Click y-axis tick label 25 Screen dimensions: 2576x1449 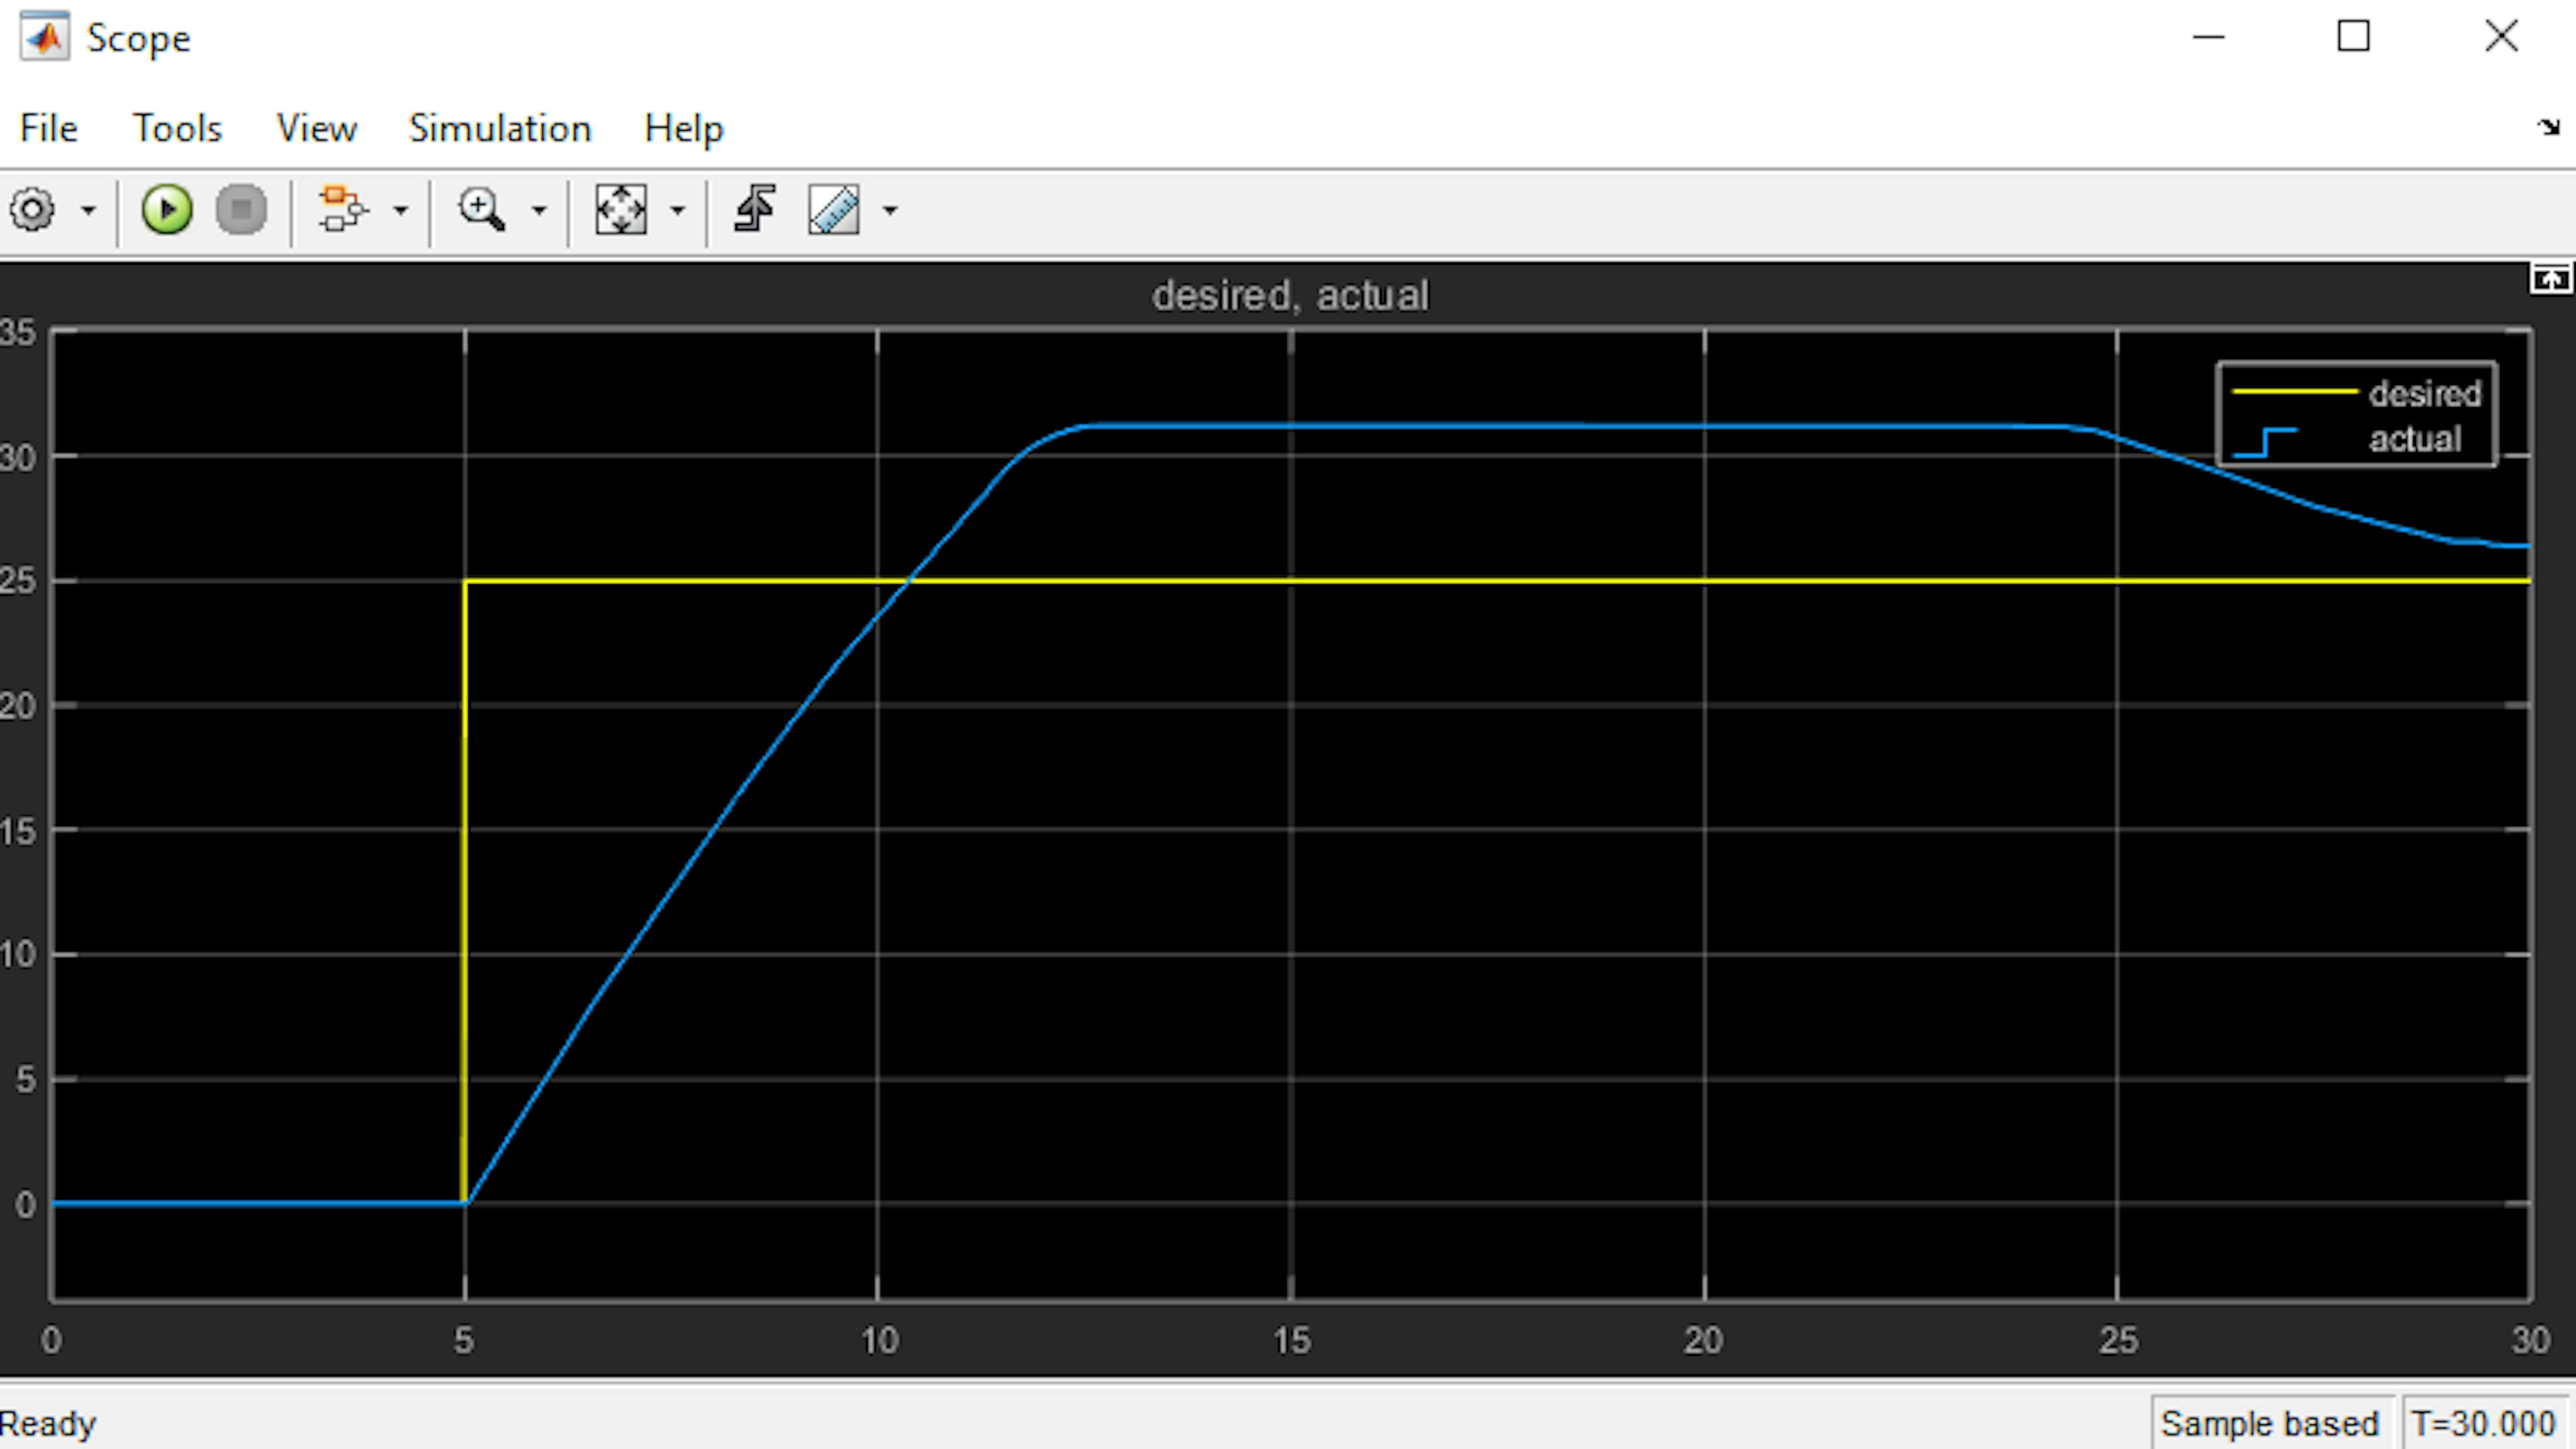point(18,581)
